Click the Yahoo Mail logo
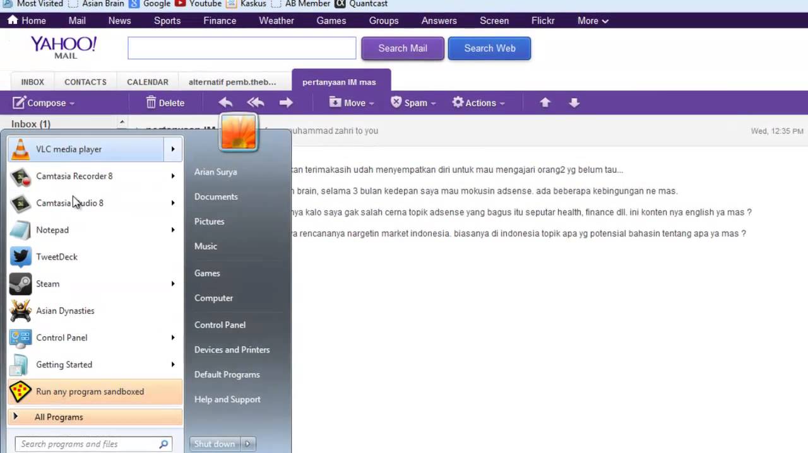 point(64,47)
